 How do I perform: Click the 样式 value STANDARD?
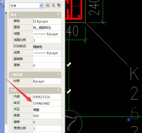47,103
